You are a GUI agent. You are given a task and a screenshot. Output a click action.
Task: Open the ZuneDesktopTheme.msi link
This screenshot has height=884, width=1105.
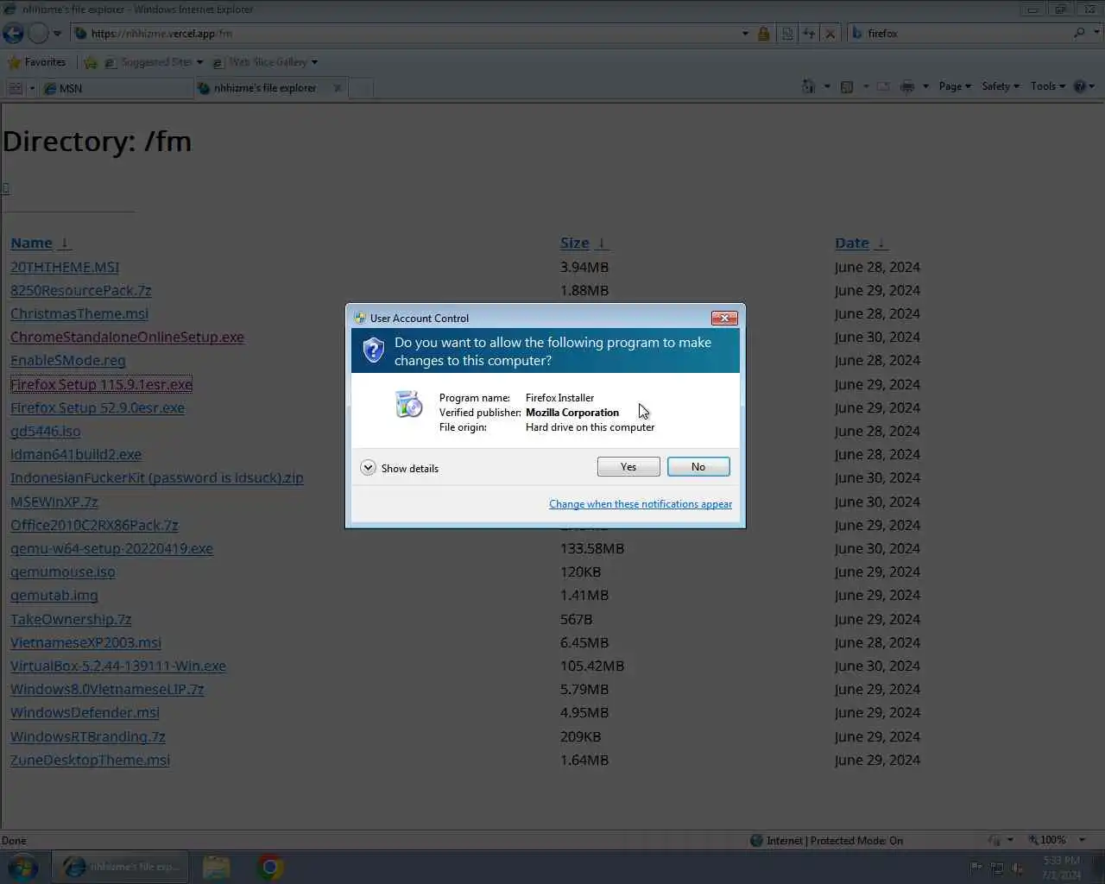pyautogui.click(x=90, y=761)
